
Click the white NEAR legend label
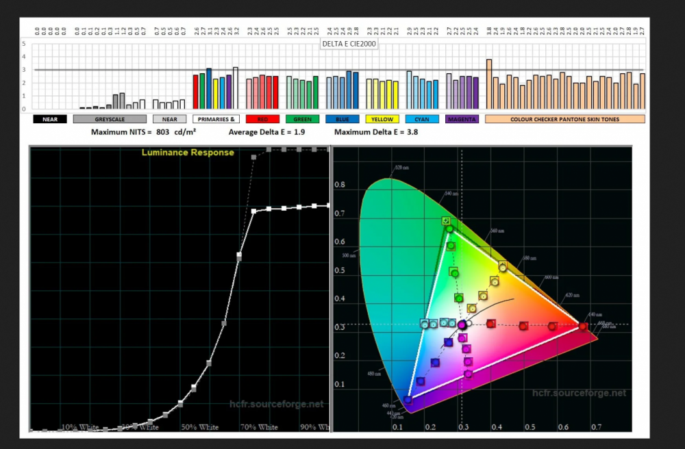tap(169, 119)
